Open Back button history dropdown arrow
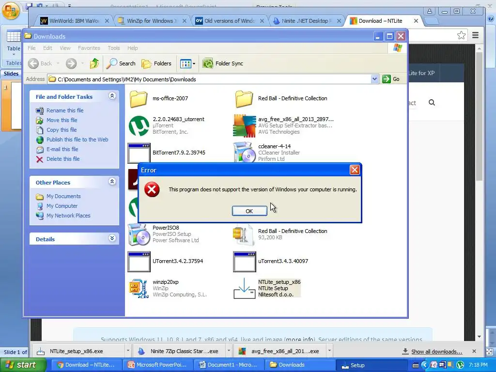Image resolution: width=496 pixels, height=372 pixels. click(x=58, y=63)
